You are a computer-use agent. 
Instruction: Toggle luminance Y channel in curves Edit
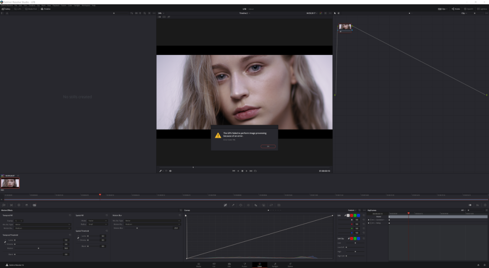tap(348, 215)
